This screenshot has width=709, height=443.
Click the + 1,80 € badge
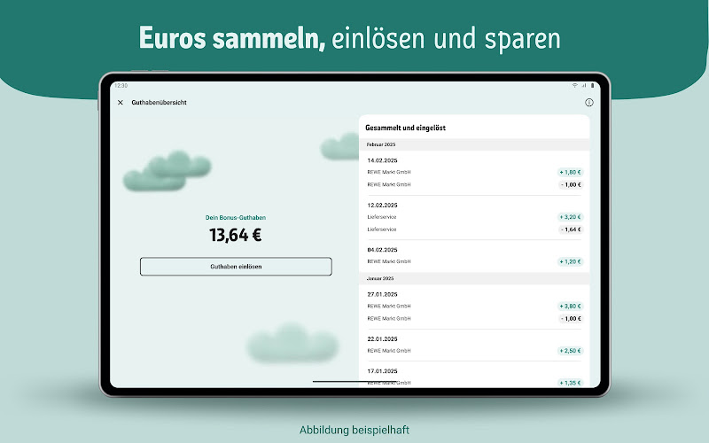[570, 172]
